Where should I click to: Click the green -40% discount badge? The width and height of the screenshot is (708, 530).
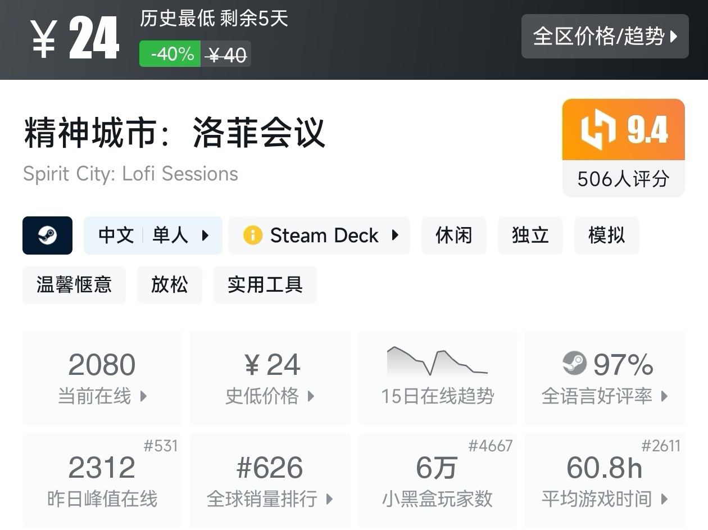pyautogui.click(x=170, y=55)
